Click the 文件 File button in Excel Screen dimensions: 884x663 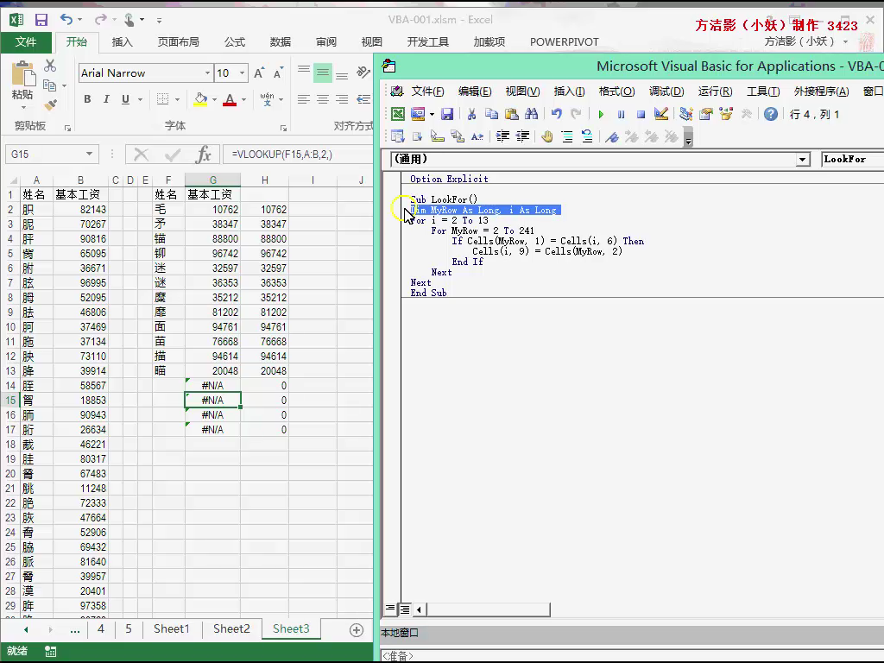pyautogui.click(x=26, y=41)
